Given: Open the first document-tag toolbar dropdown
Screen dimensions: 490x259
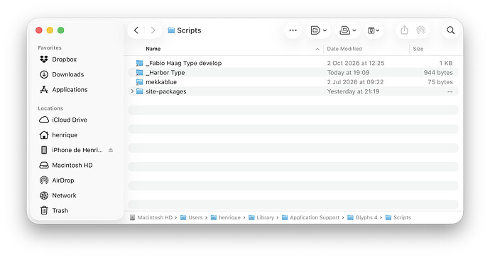Looking at the screenshot, I should (x=318, y=30).
